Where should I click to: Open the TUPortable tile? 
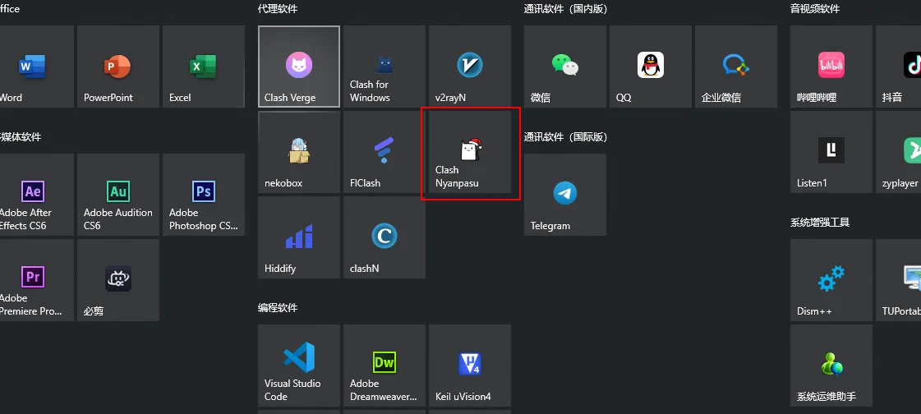click(x=898, y=280)
